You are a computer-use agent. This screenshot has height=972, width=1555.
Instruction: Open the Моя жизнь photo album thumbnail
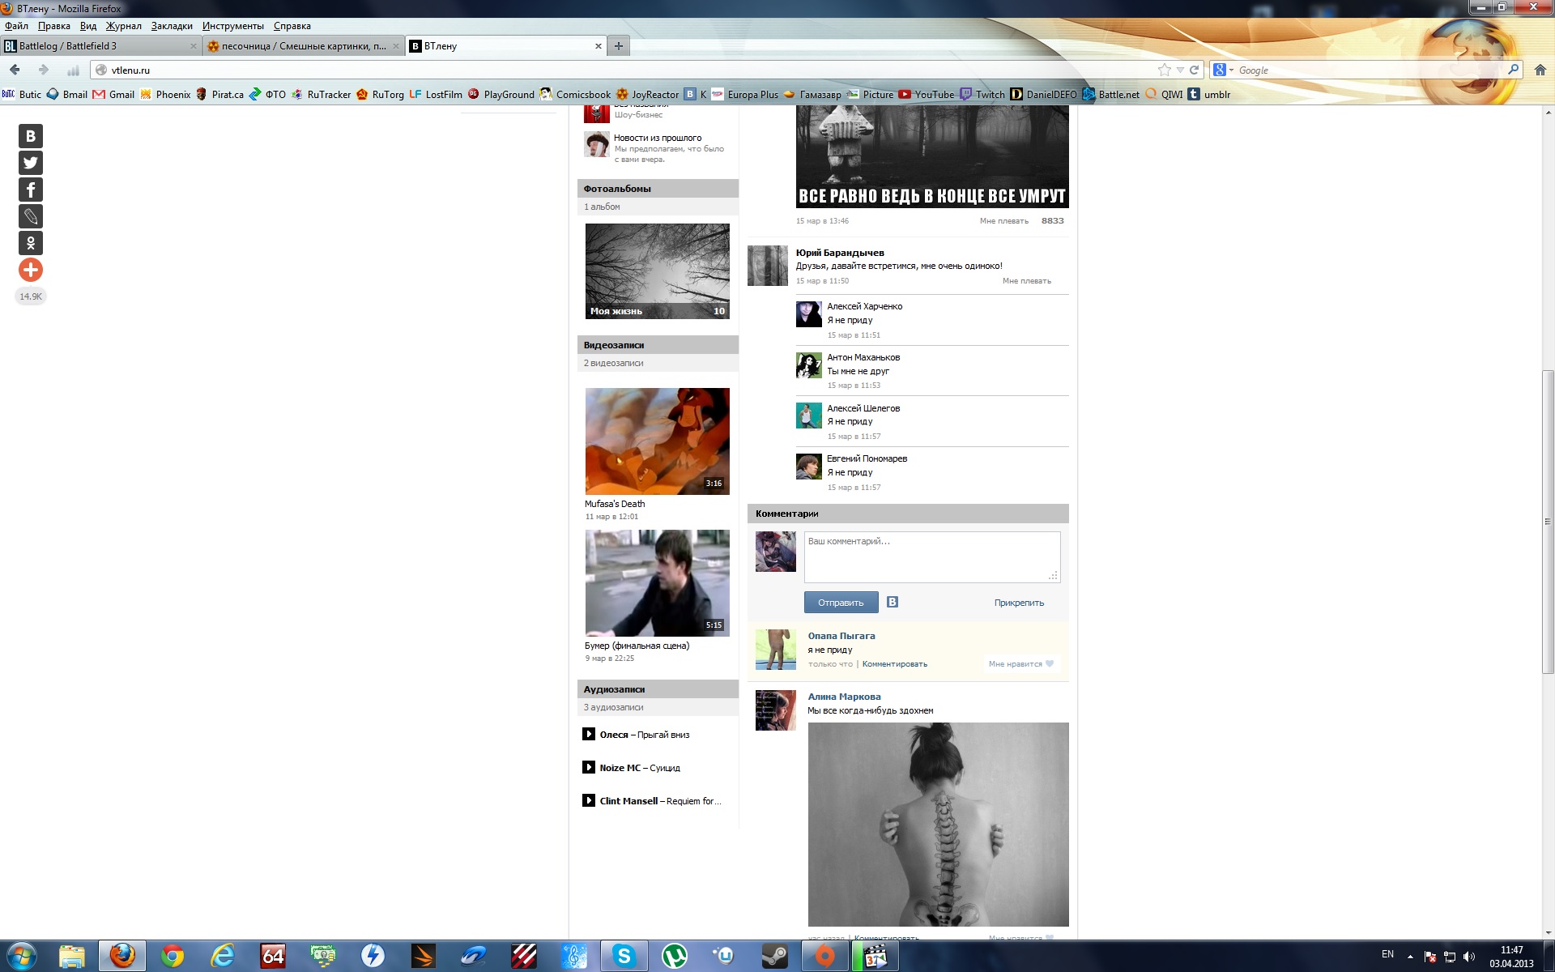tap(657, 271)
